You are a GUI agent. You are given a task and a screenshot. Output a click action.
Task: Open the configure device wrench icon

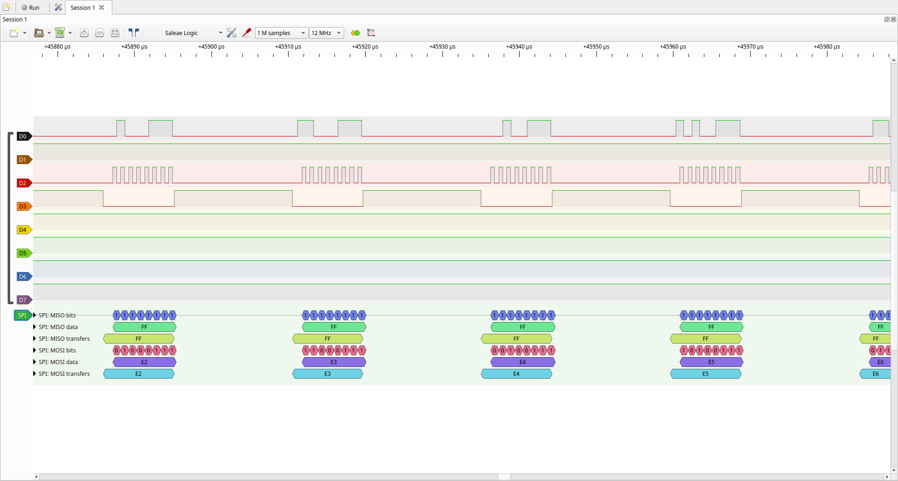point(232,33)
